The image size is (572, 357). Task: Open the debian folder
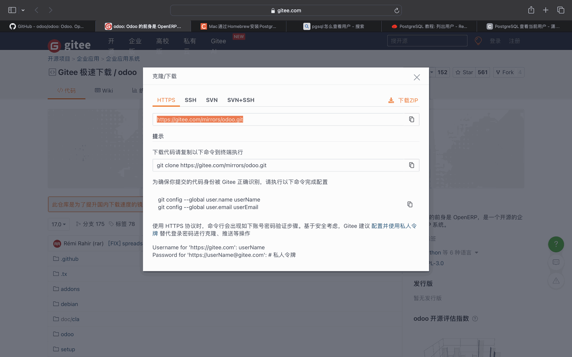[x=69, y=304]
